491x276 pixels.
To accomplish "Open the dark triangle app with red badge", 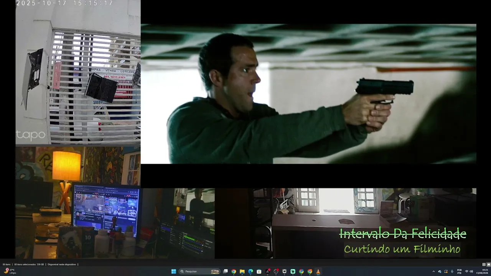I will pos(268,271).
